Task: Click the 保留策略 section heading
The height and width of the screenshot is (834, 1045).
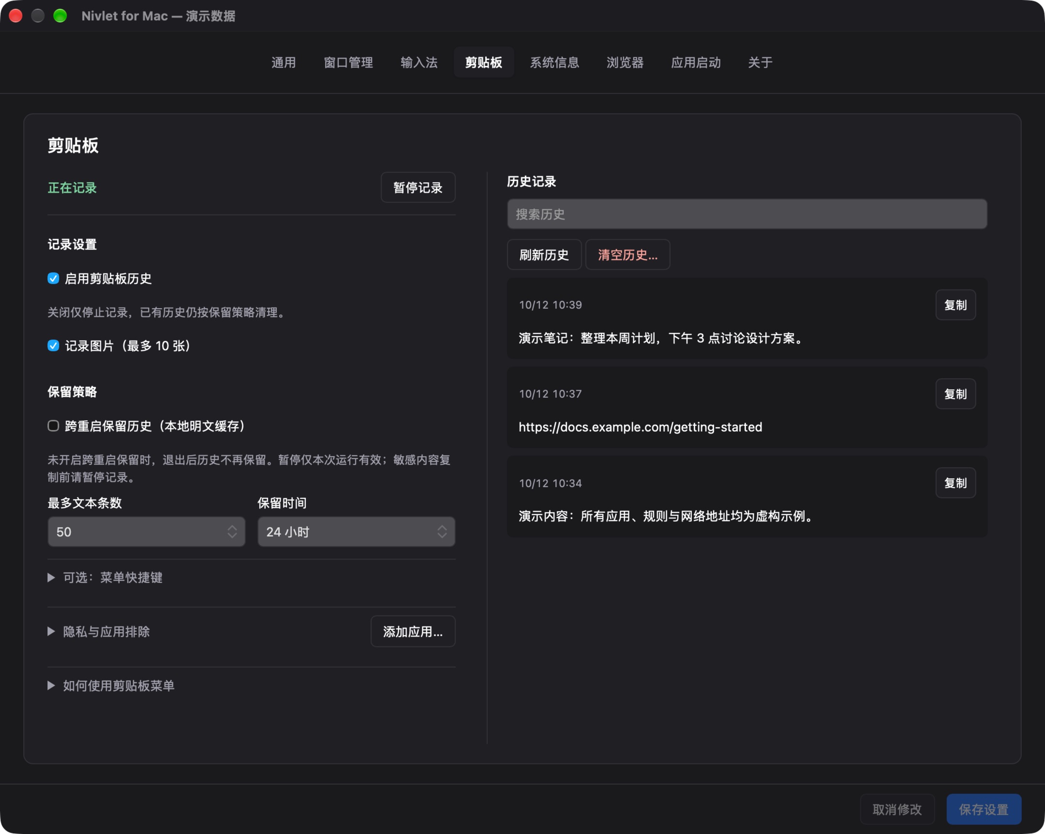Action: pyautogui.click(x=72, y=392)
